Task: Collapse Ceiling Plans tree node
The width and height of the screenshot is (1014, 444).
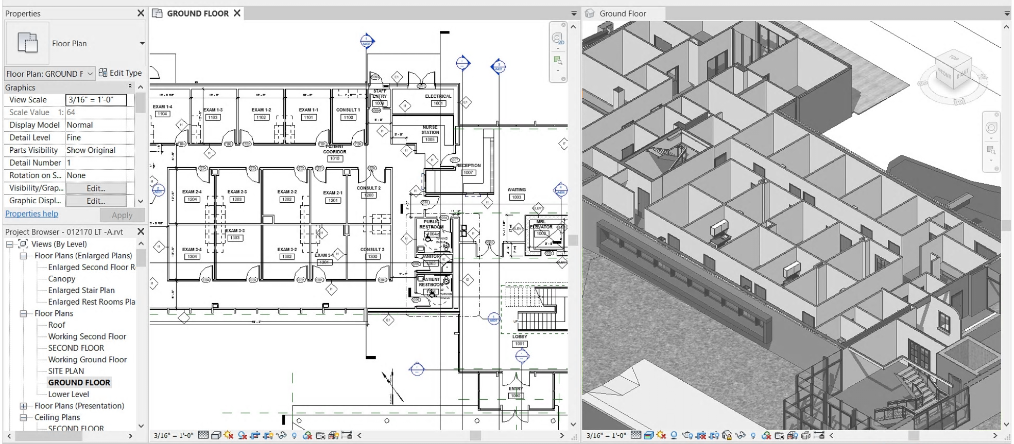Action: (23, 417)
